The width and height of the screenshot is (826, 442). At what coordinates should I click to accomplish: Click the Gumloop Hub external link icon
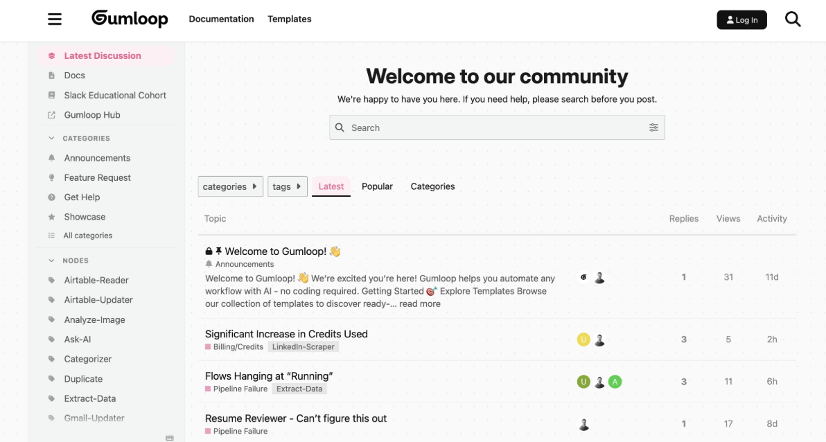51,115
